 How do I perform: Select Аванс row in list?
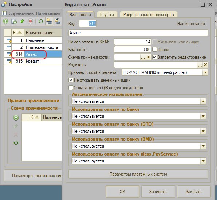point(33,54)
